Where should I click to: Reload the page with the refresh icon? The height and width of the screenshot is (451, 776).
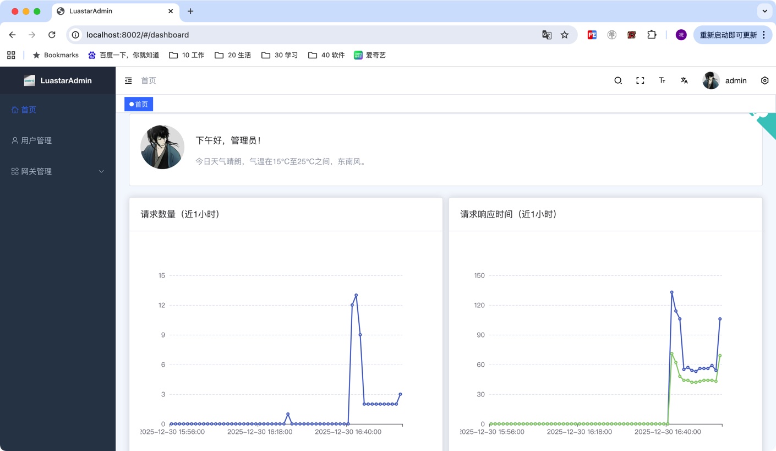click(52, 35)
